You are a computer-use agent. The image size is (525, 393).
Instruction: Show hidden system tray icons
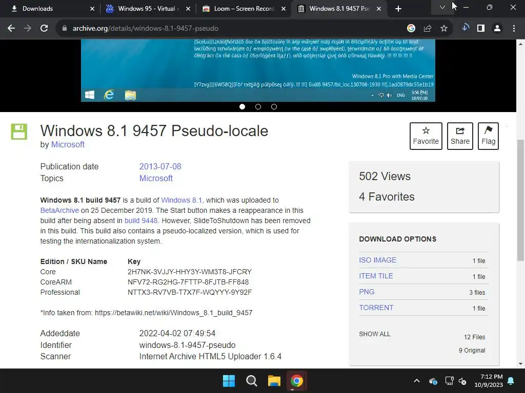[417, 381]
